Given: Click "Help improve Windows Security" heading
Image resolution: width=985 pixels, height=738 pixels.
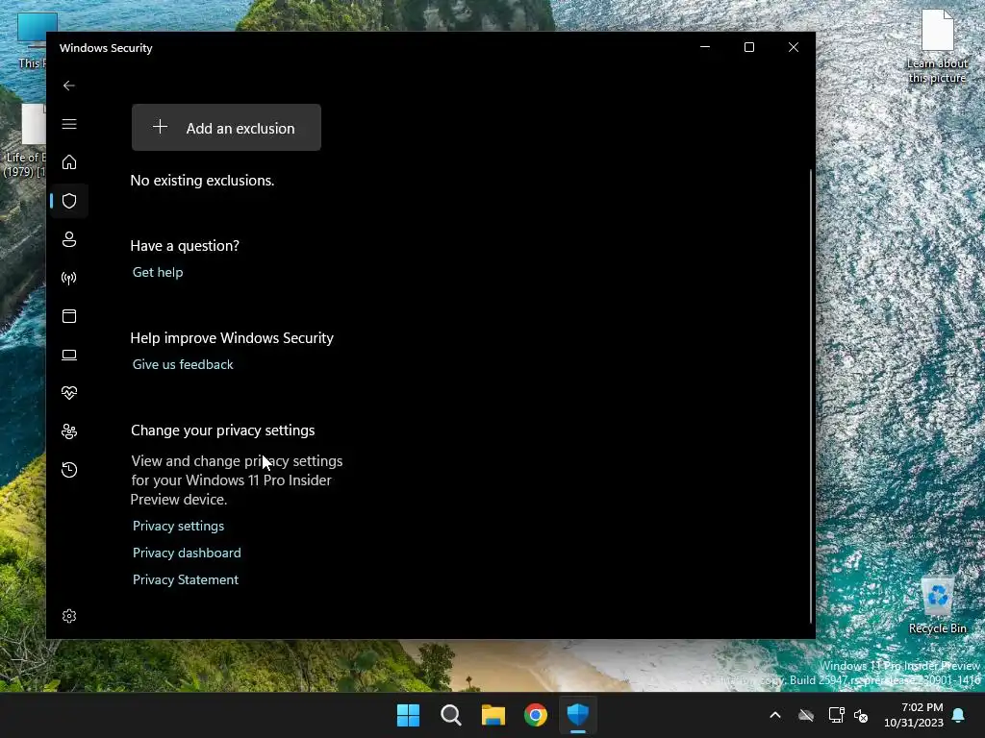Looking at the screenshot, I should pos(232,338).
